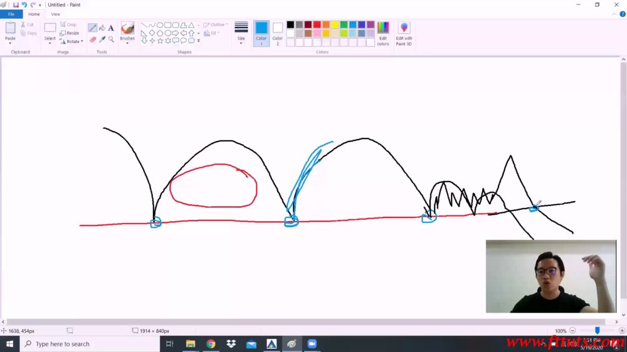Choose the Curve shape

click(152, 25)
